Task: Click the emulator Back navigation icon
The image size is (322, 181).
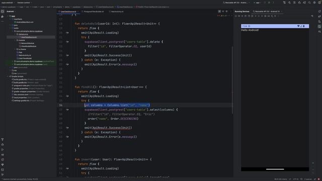Action: 256,16
